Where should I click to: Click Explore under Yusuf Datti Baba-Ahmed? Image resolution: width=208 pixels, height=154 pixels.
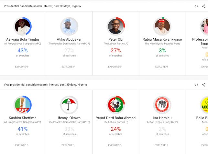coord(115,145)
